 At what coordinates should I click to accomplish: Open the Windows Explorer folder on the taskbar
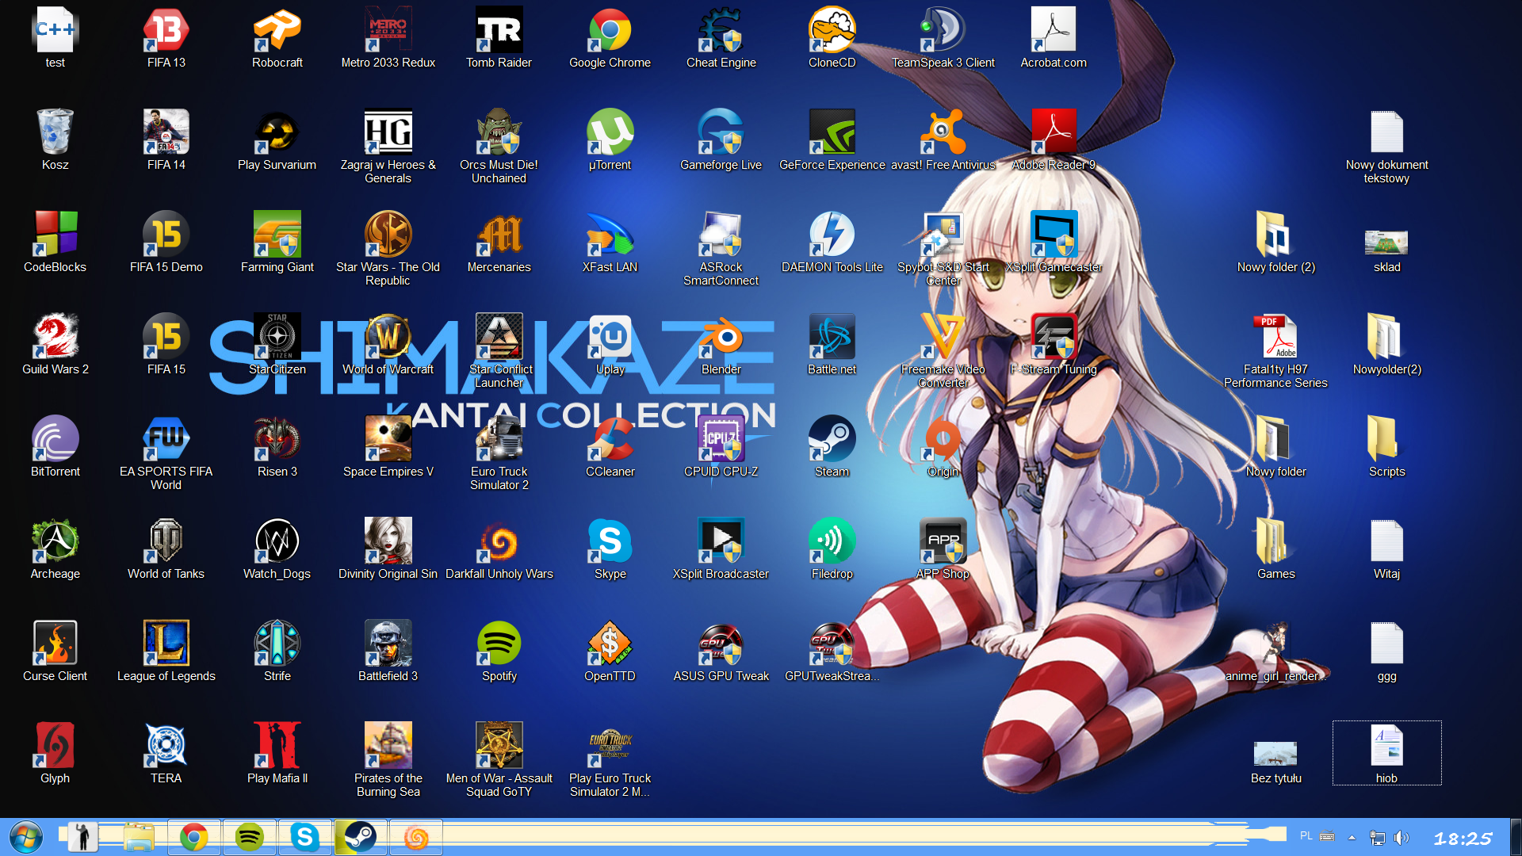(138, 837)
